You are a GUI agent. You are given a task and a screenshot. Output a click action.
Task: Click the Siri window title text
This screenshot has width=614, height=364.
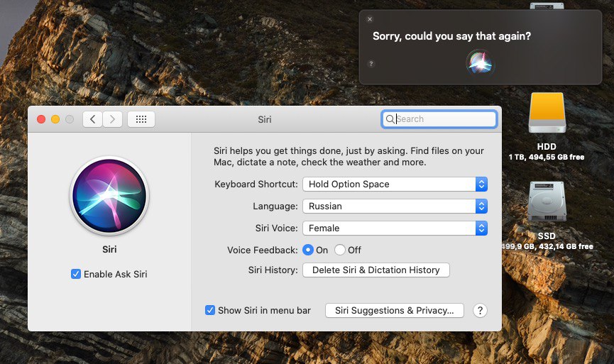point(265,119)
